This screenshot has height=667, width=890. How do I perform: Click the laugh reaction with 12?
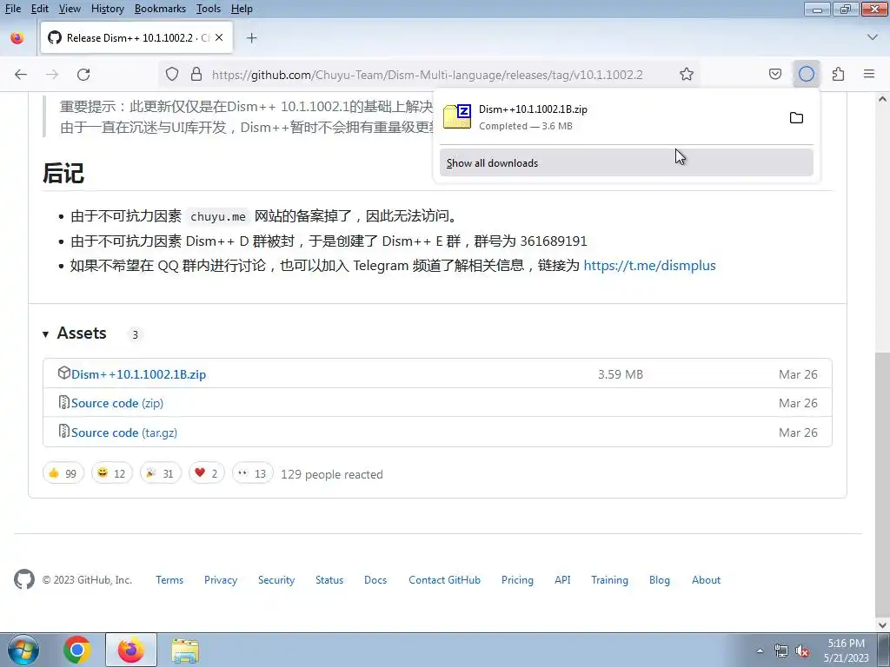[x=112, y=473]
